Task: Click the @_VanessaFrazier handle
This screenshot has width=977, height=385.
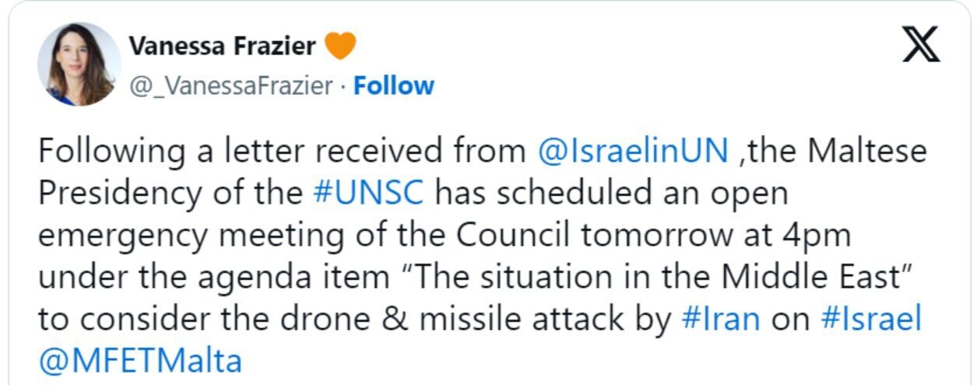Action: [231, 86]
